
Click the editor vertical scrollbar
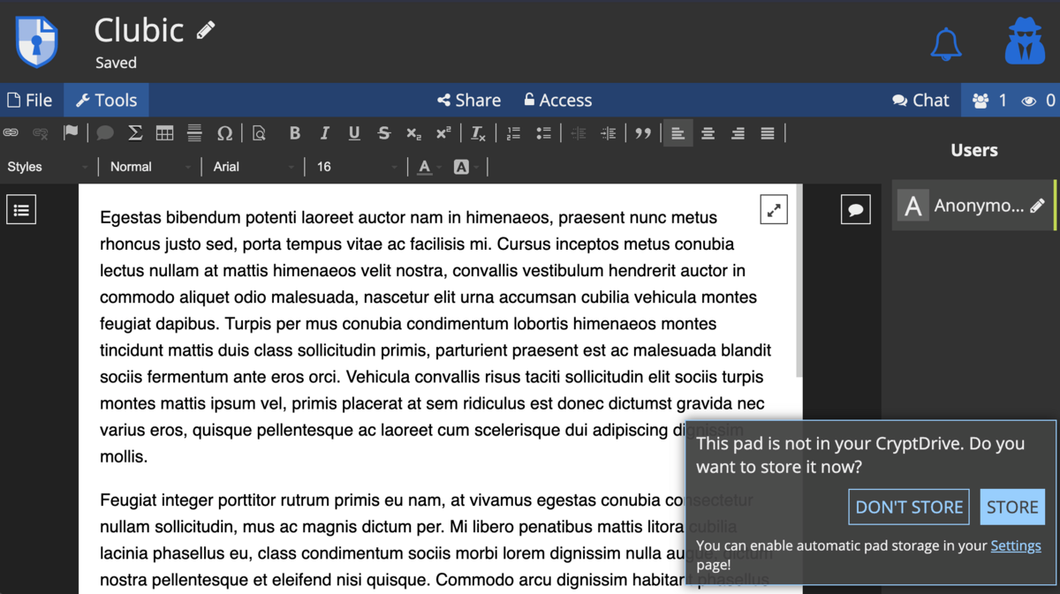tap(799, 282)
